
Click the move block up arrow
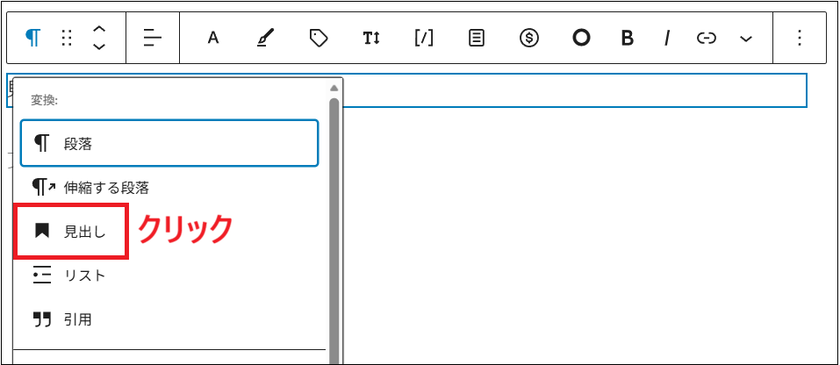pos(99,29)
